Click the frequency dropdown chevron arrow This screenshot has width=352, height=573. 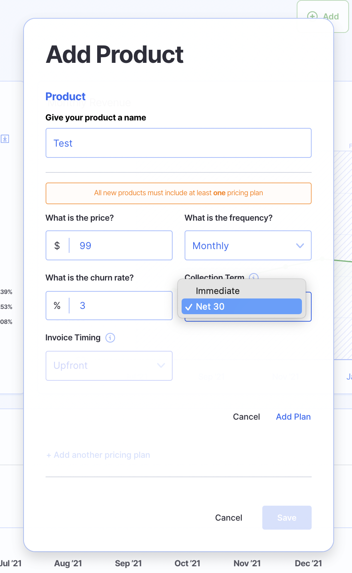300,246
